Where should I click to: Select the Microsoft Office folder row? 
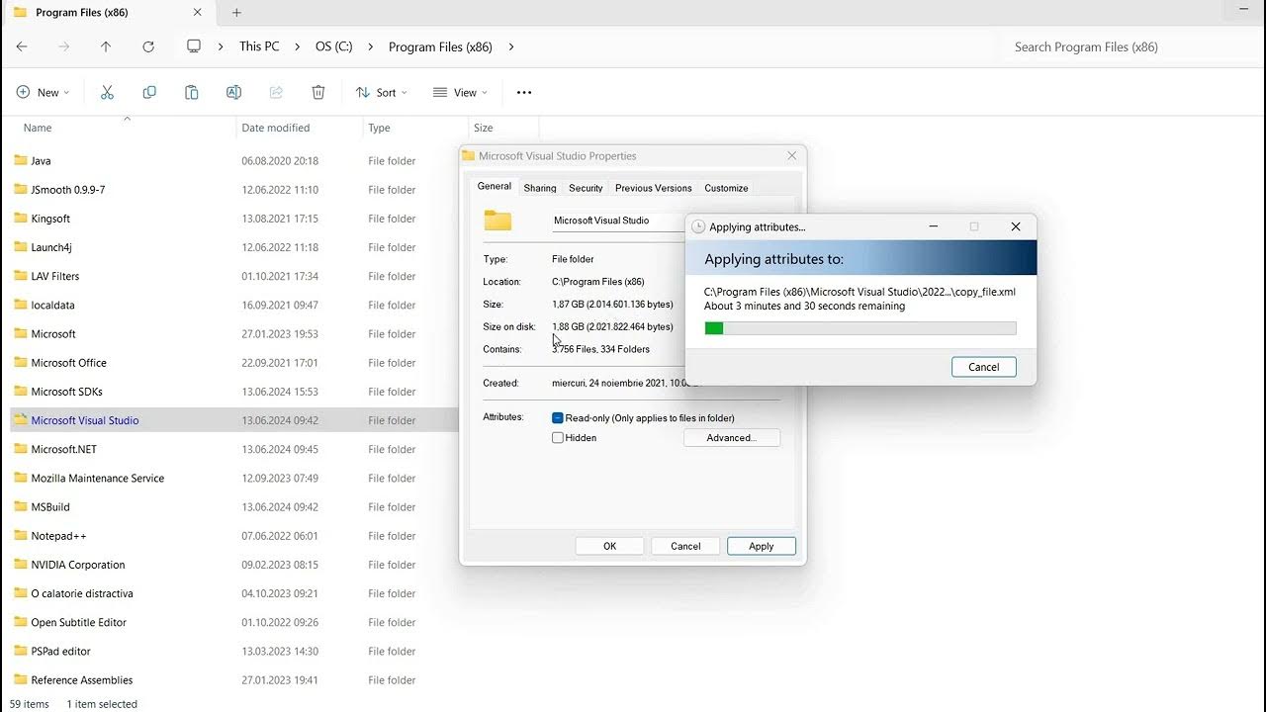(234, 363)
